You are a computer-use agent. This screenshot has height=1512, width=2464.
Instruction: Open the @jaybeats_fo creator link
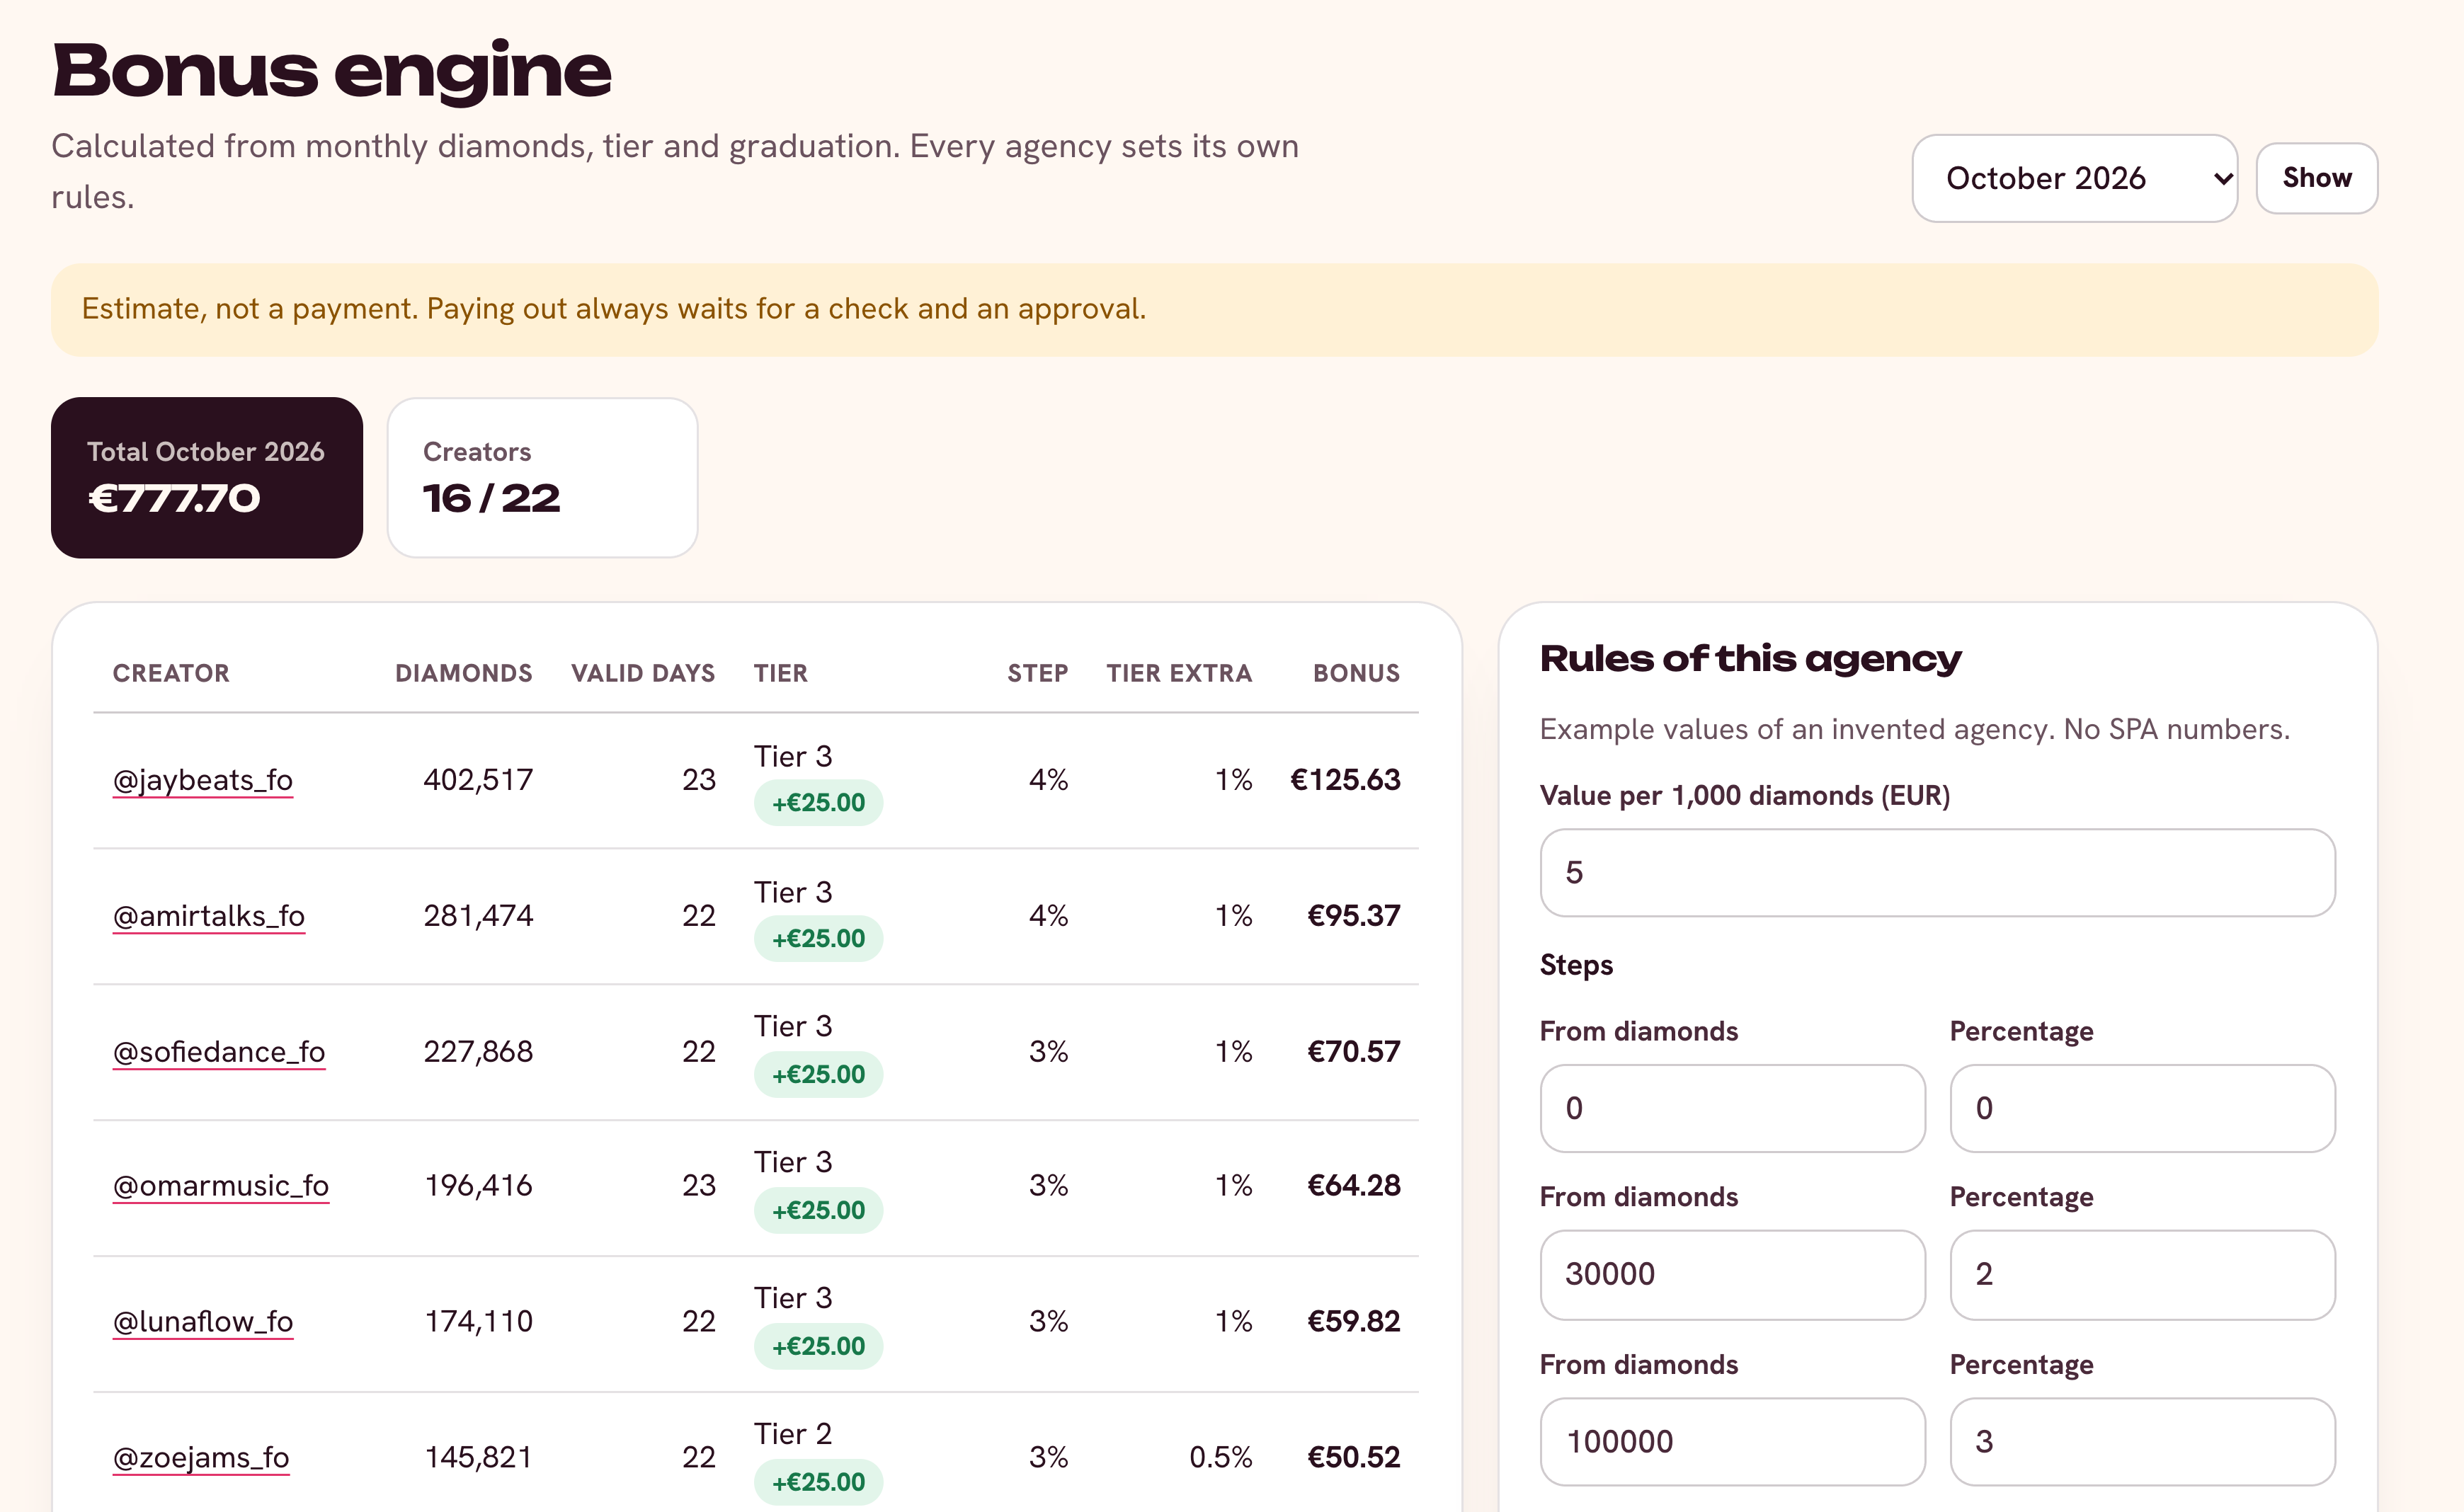tap(203, 780)
